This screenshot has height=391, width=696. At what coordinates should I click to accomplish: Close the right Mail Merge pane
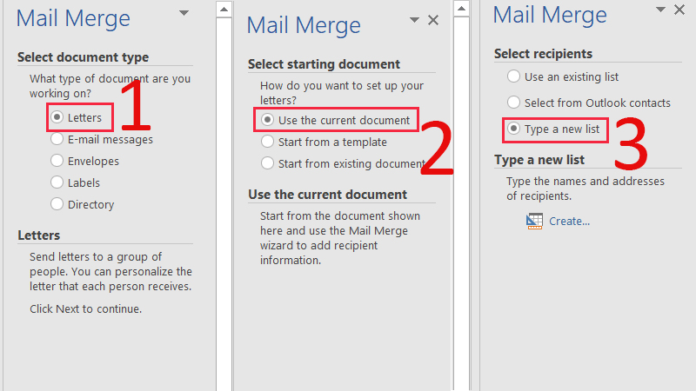pyautogui.click(x=679, y=10)
